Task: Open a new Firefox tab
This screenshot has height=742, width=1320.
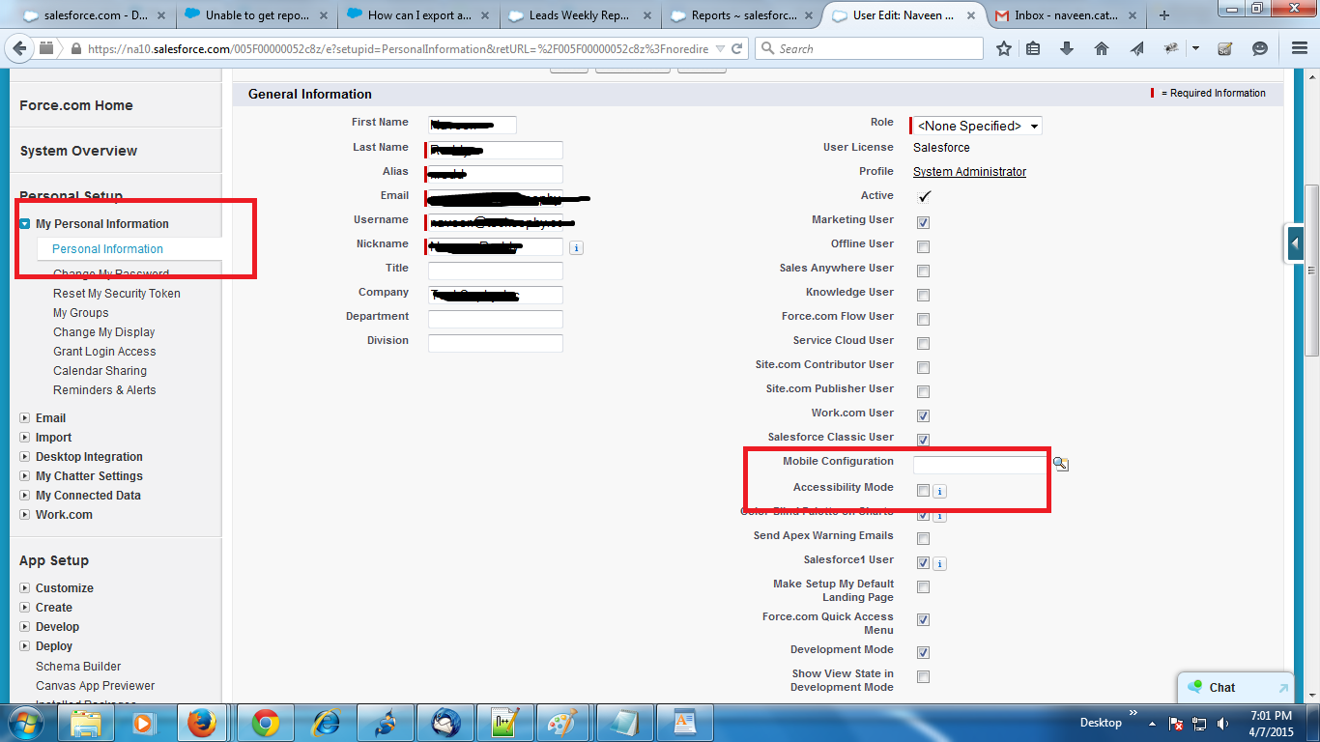Action: [1164, 14]
